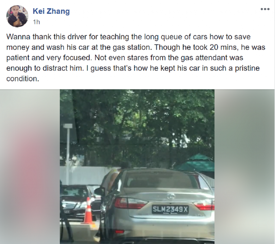Click the blurred right margin beside the video
This screenshot has width=275, height=244.
pyautogui.click(x=245, y=167)
